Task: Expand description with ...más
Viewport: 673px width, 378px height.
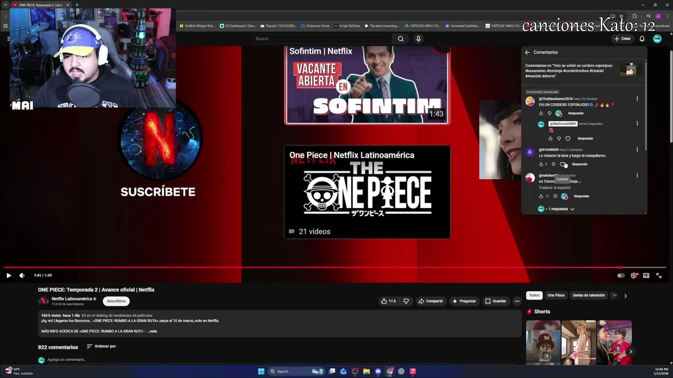Action: click(x=152, y=331)
